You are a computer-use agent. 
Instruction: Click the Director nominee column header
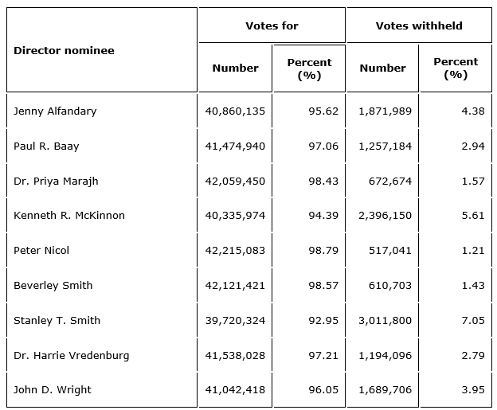64,50
